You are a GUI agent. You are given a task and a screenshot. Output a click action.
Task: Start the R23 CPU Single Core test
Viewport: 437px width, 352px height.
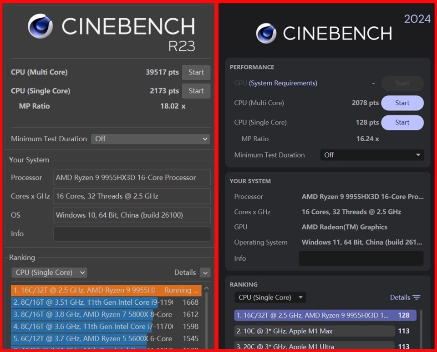tap(196, 91)
